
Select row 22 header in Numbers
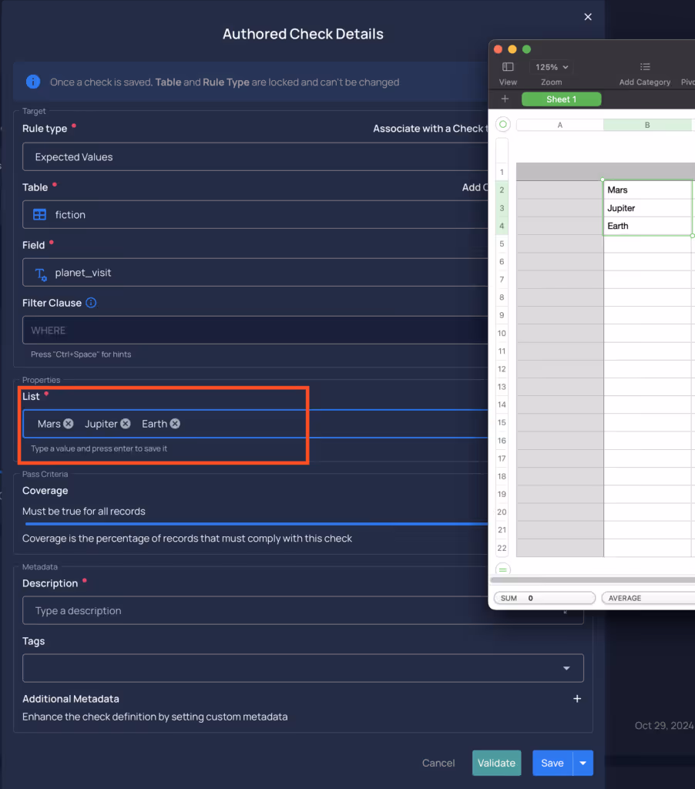tap(502, 548)
